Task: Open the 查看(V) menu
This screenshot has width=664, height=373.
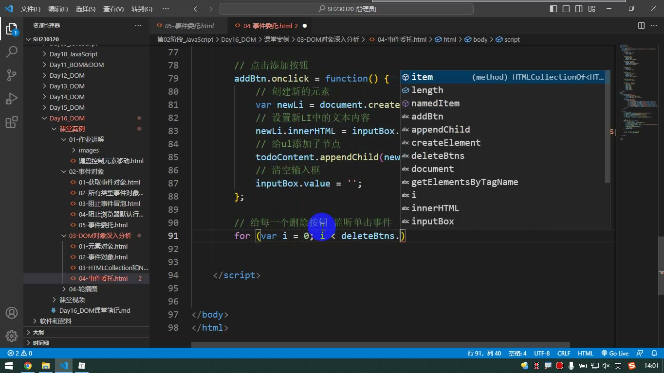Action: [113, 9]
